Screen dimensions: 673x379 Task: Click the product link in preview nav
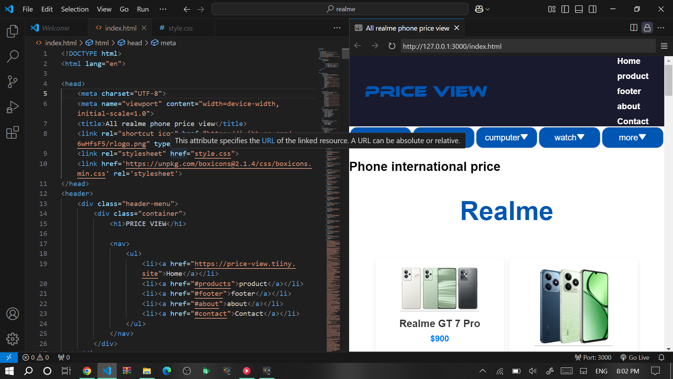(x=633, y=76)
